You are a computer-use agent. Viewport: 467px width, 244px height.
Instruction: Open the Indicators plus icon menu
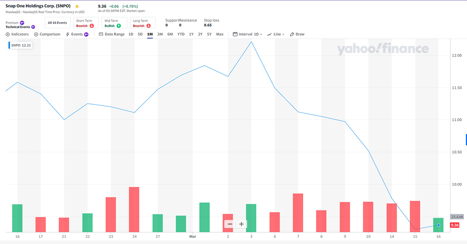[x=8, y=34]
